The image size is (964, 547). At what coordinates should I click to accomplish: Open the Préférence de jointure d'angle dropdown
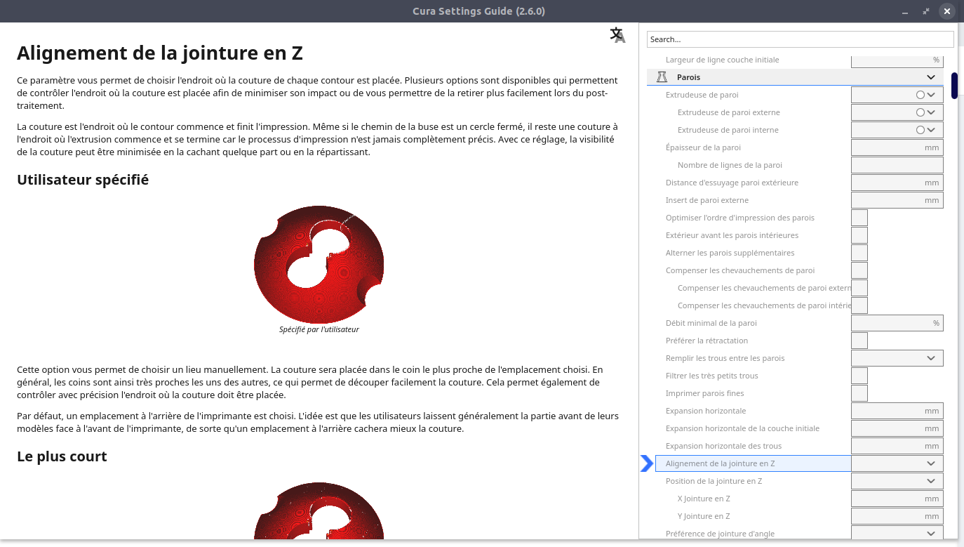click(897, 534)
